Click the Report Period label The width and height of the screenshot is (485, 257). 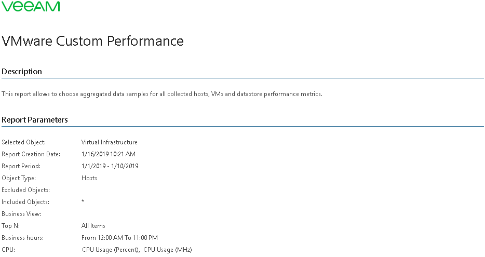(x=21, y=166)
